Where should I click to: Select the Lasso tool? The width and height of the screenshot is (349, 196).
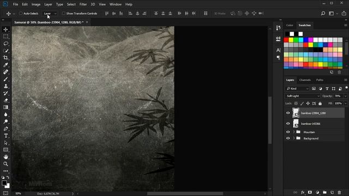pos(6,44)
